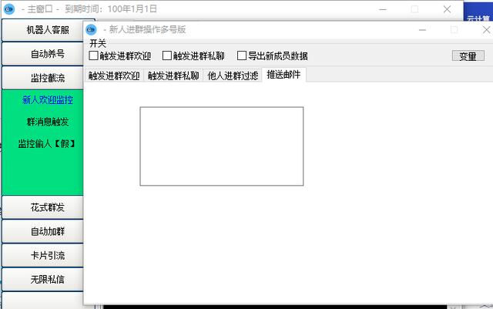Screen dimensions: 493x309
Task: Click the 变量 button
Action: click(467, 56)
